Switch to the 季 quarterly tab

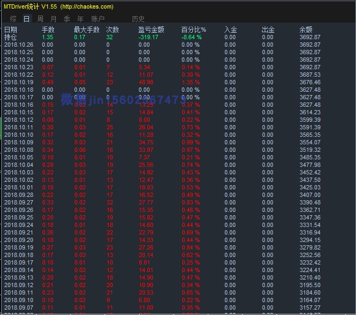click(67, 19)
